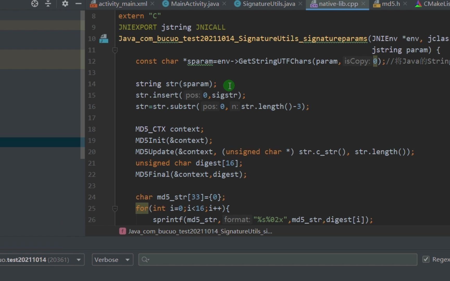Click the extern "C" keyword on line 8
450x281 pixels.
coord(140,16)
